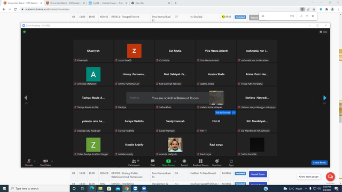Open Chrome three-dot menu
Image resolution: width=342 pixels, height=192 pixels.
(x=338, y=10)
